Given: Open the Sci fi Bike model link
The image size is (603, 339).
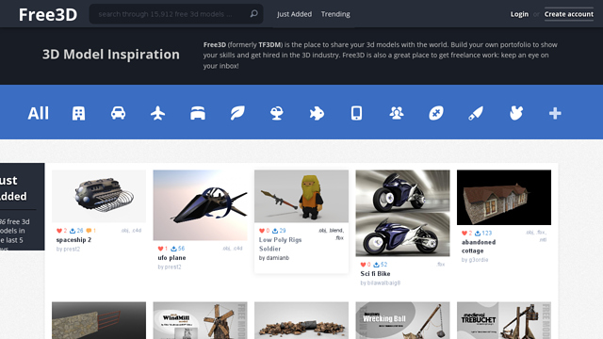Looking at the screenshot, I should click(x=375, y=274).
